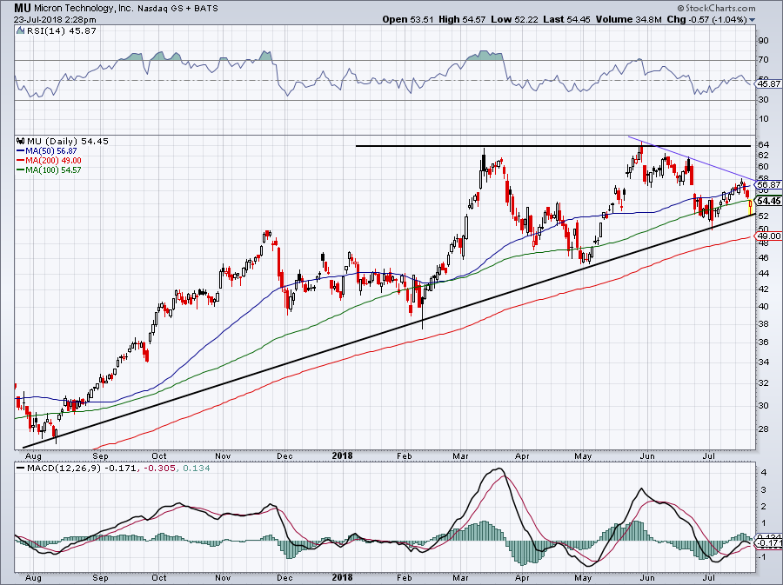Click the MA(100) 54.57 legend entry
This screenshot has height=585, width=783.
[x=53, y=170]
